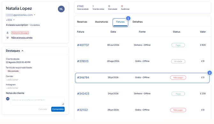Click the 22 Agosto 2025 10:45 PM date
The width and height of the screenshot is (214, 124).
[18, 62]
